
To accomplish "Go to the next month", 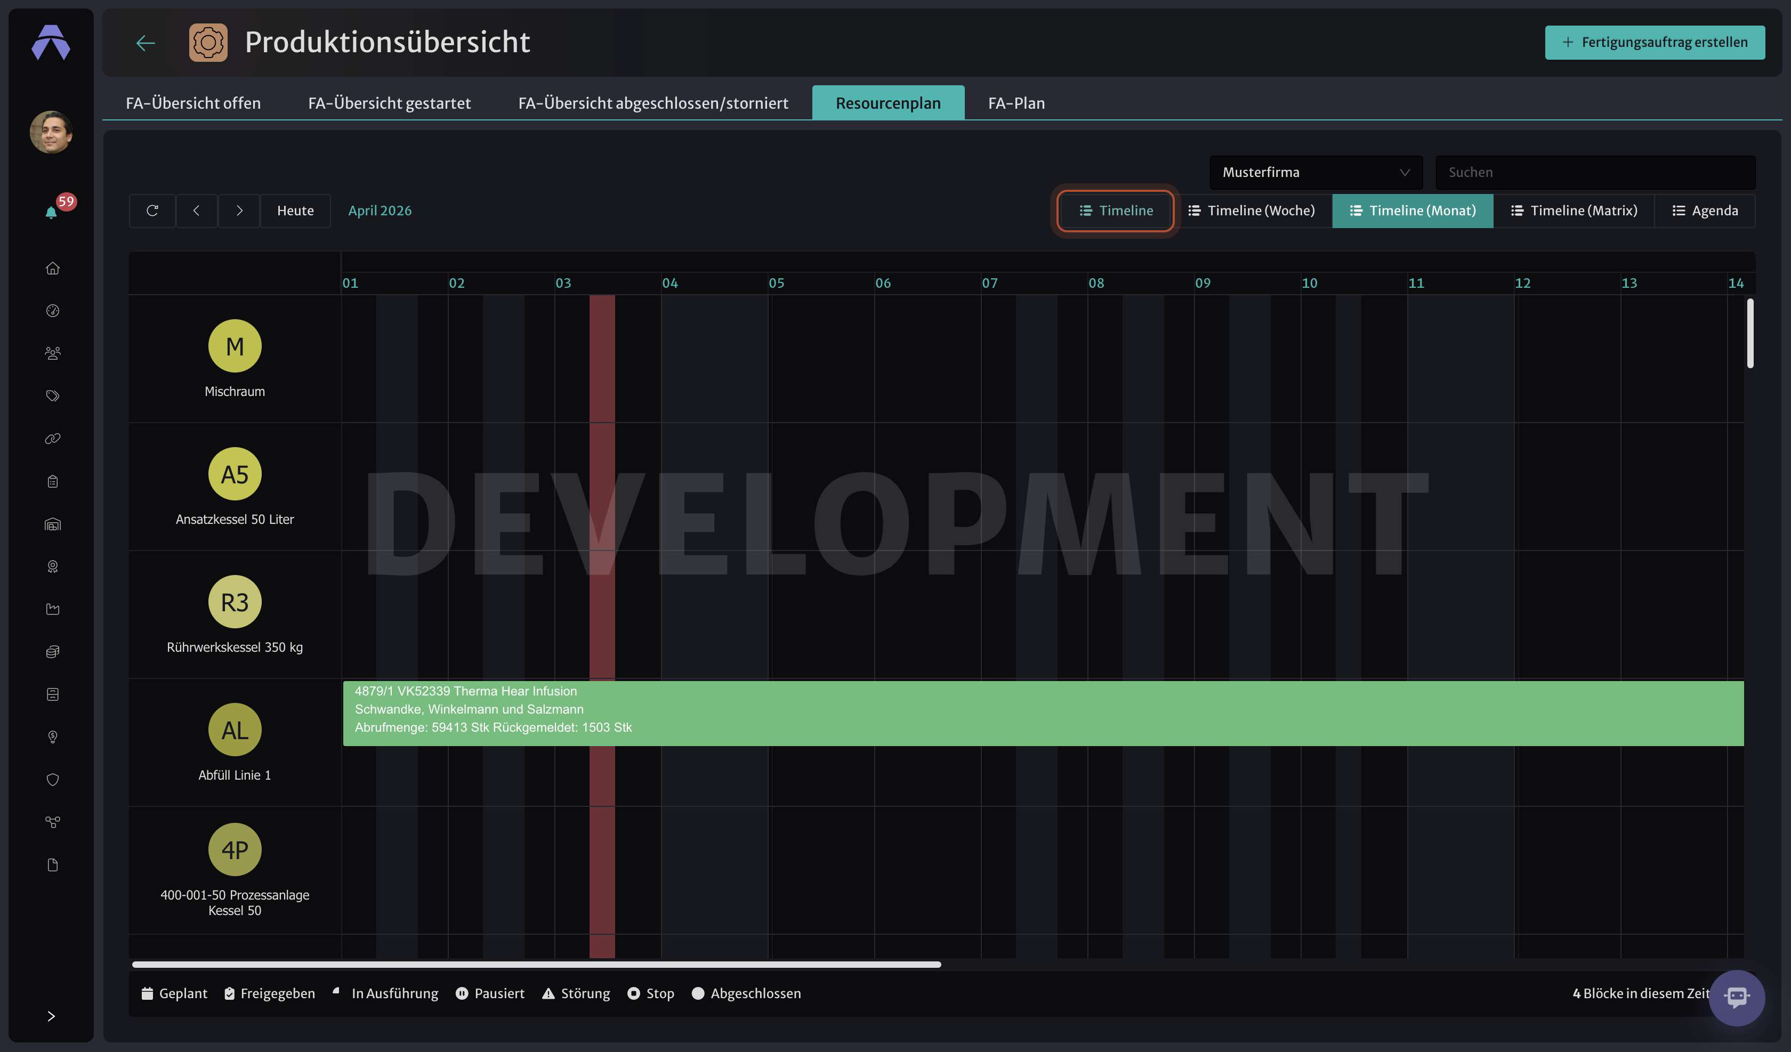I will pos(239,211).
